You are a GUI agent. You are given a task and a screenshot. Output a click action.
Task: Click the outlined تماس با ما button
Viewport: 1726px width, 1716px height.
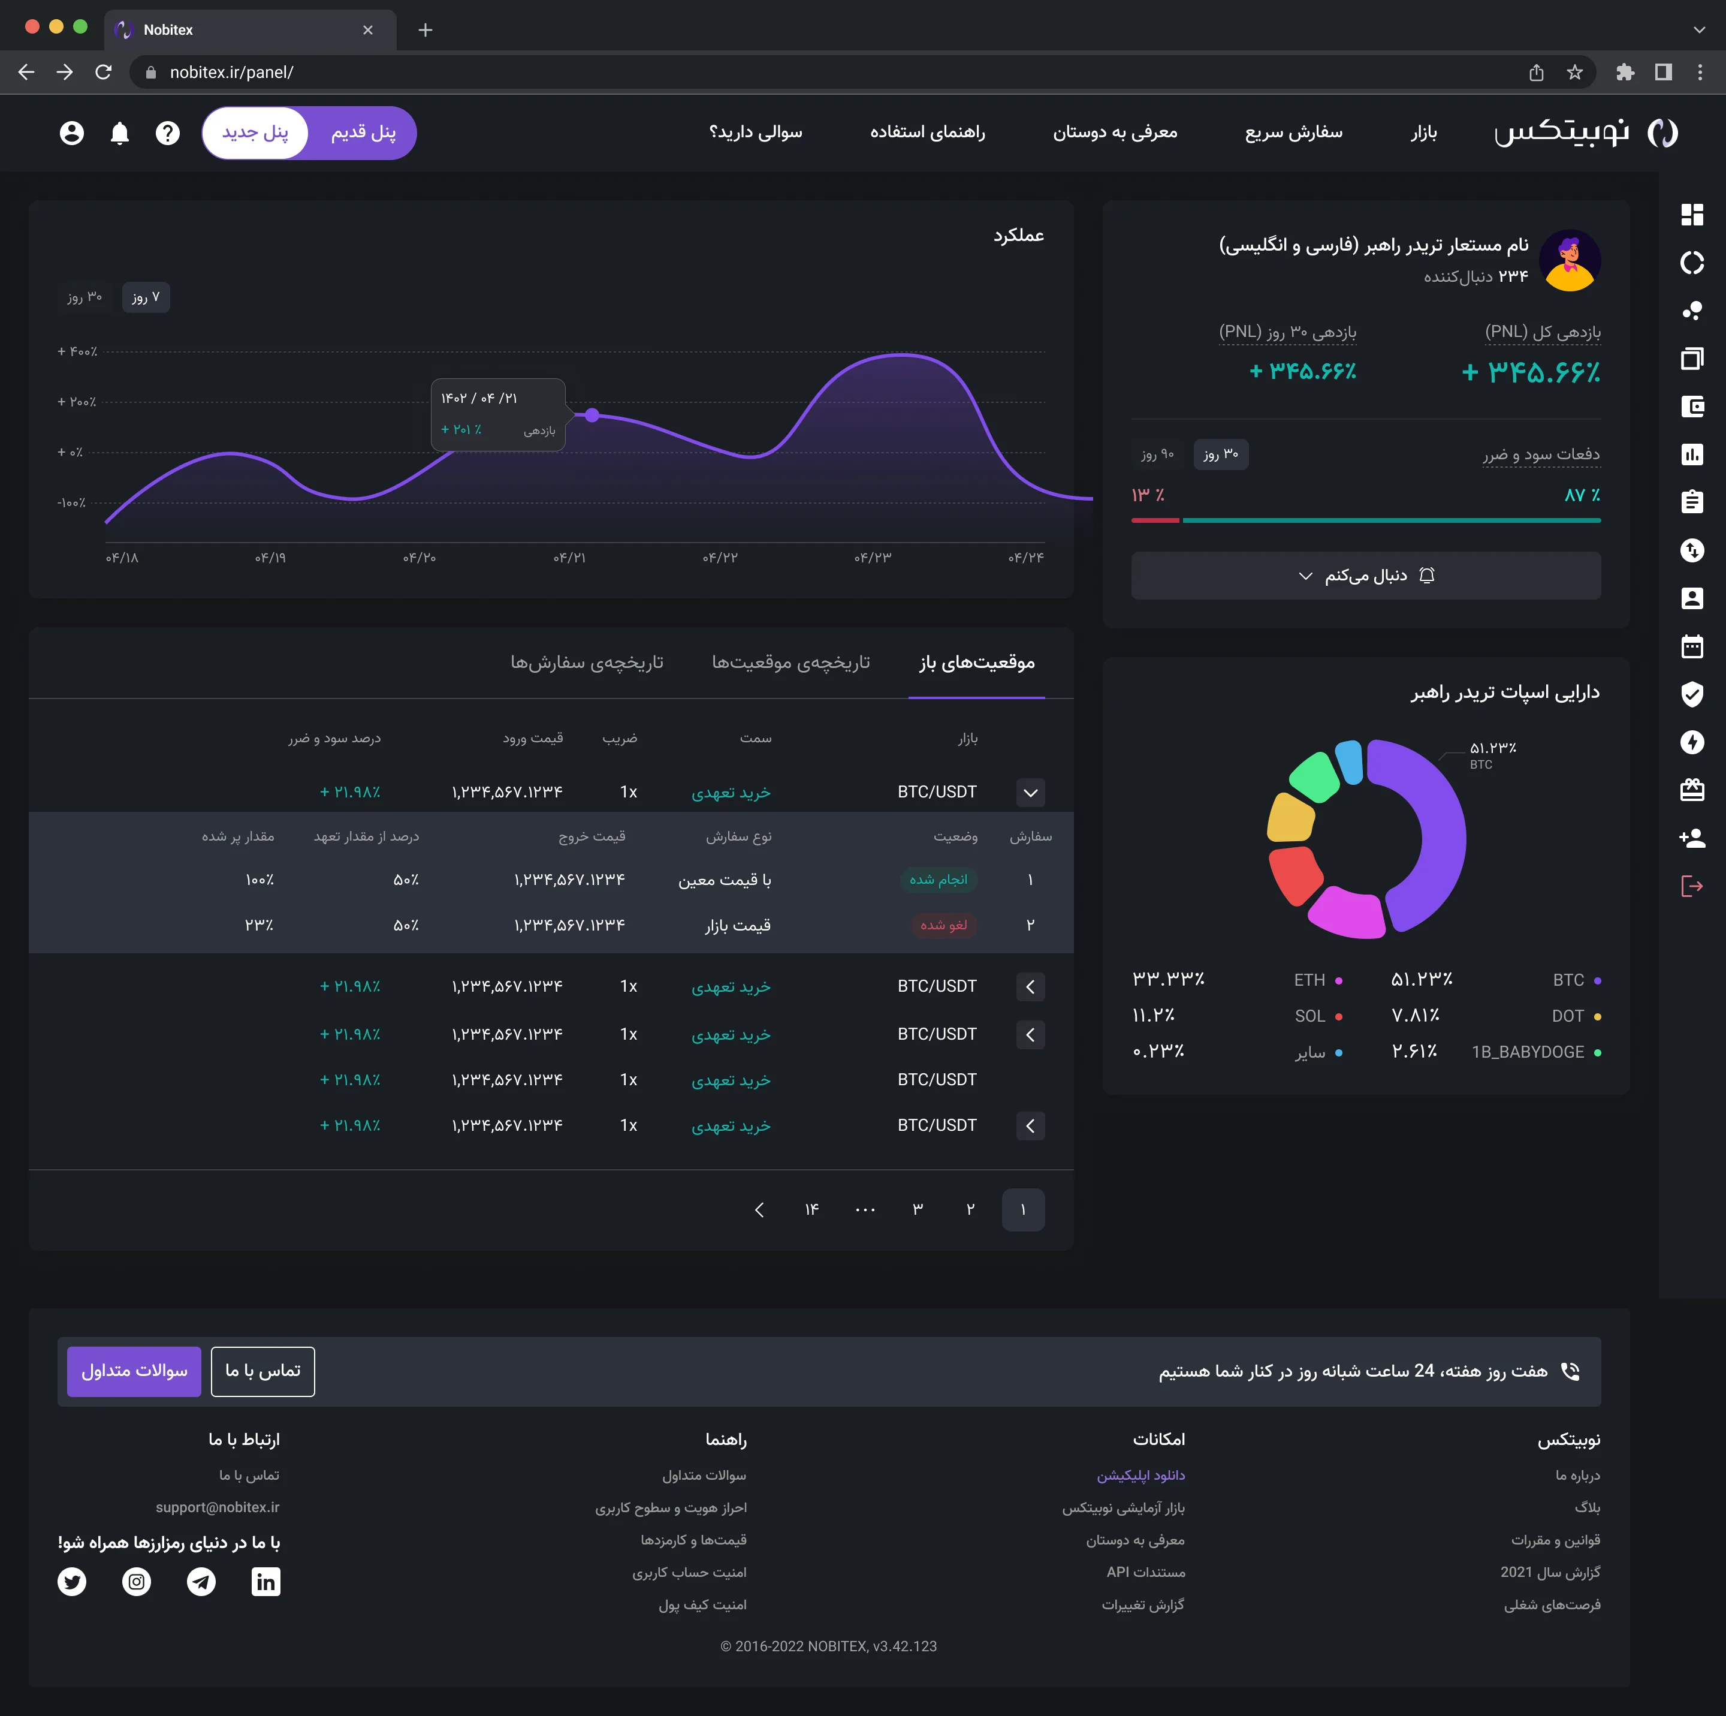262,1371
